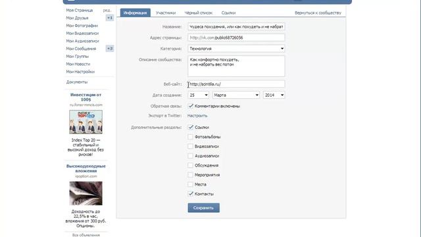Click the Веб-сайт input field

point(236,84)
